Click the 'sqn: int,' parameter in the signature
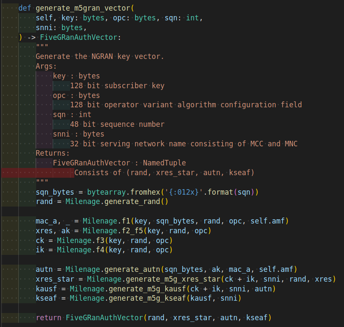 point(183,18)
